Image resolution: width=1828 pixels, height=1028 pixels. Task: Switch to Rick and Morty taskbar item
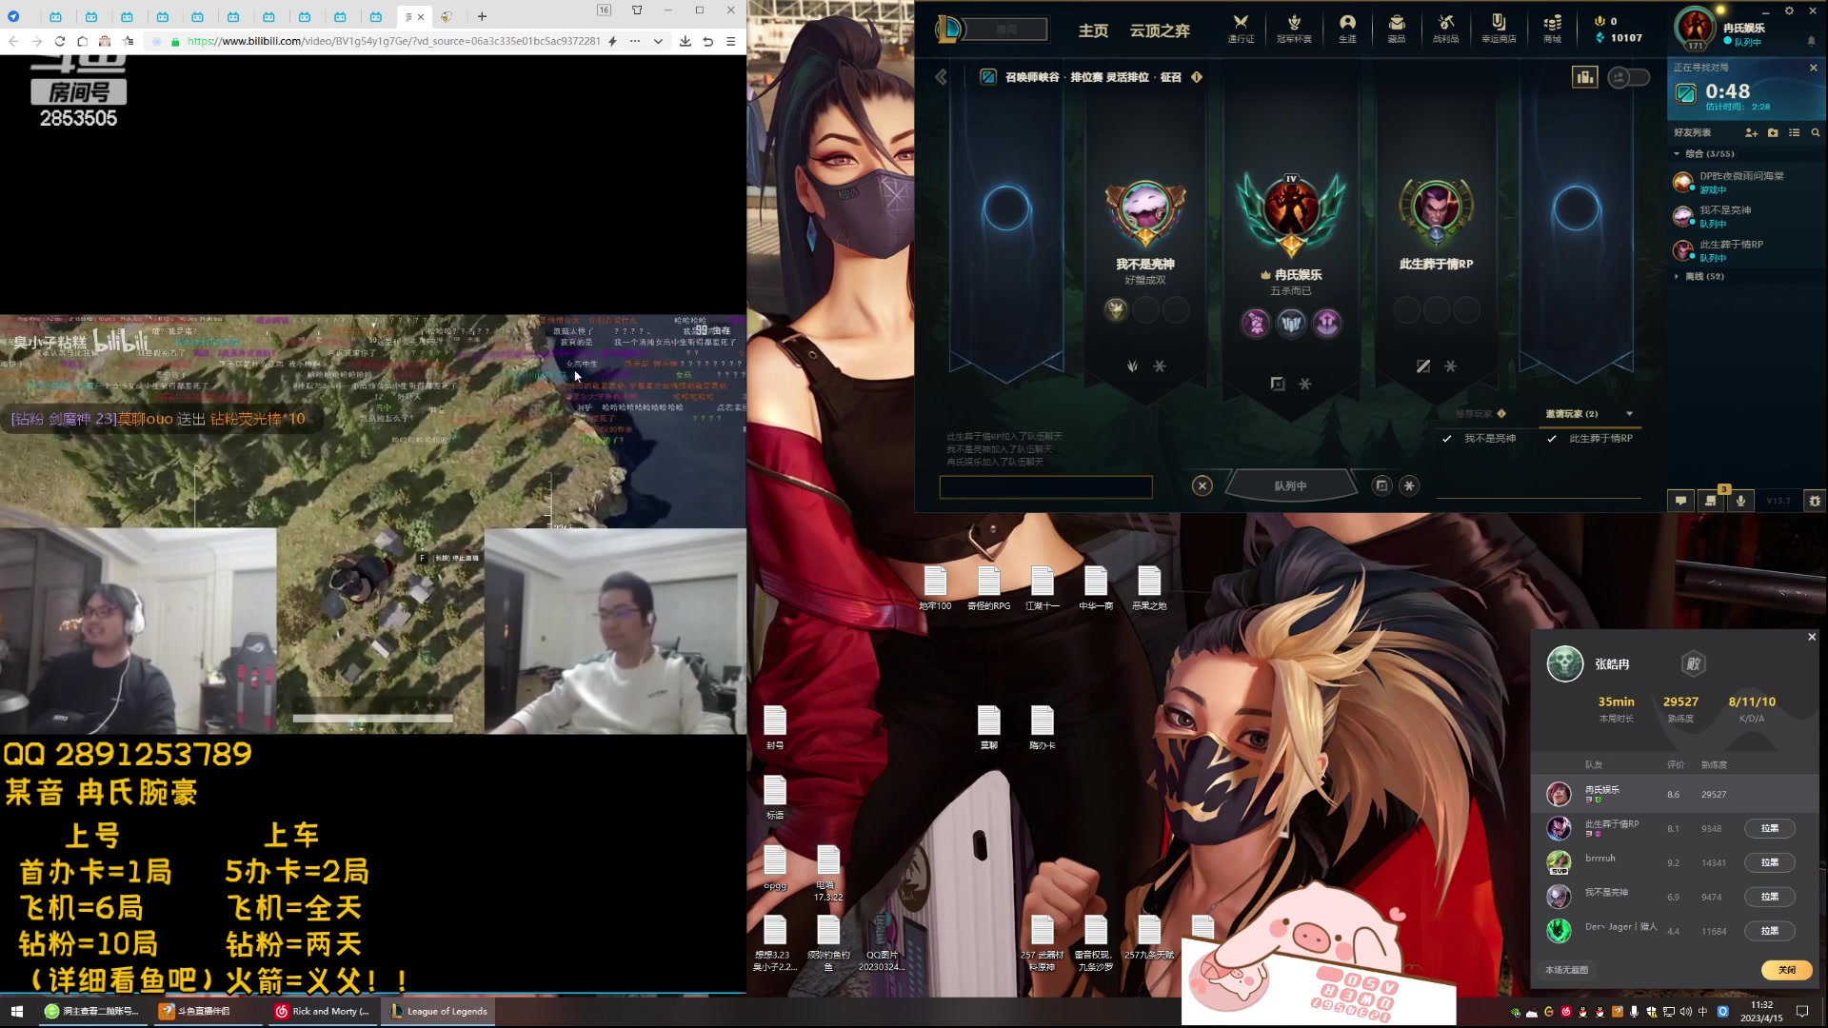[322, 1011]
